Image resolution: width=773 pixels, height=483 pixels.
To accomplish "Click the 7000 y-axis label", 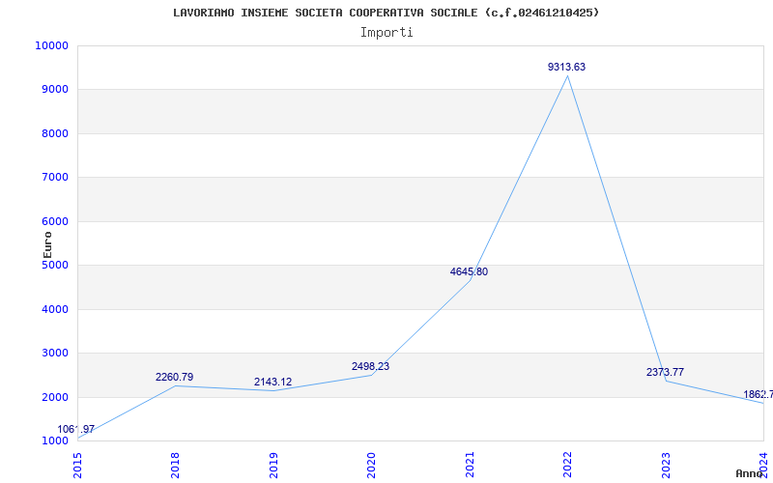I will coord(54,178).
